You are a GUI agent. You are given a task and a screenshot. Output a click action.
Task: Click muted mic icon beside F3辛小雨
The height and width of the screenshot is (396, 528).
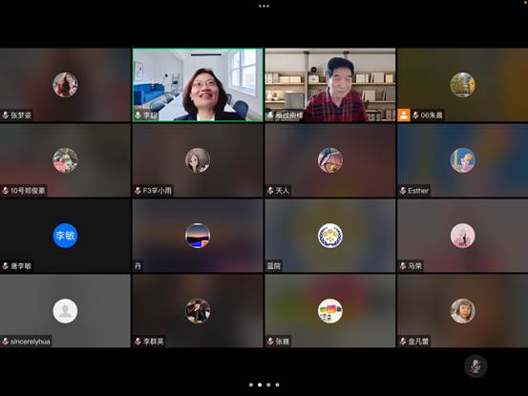point(137,191)
